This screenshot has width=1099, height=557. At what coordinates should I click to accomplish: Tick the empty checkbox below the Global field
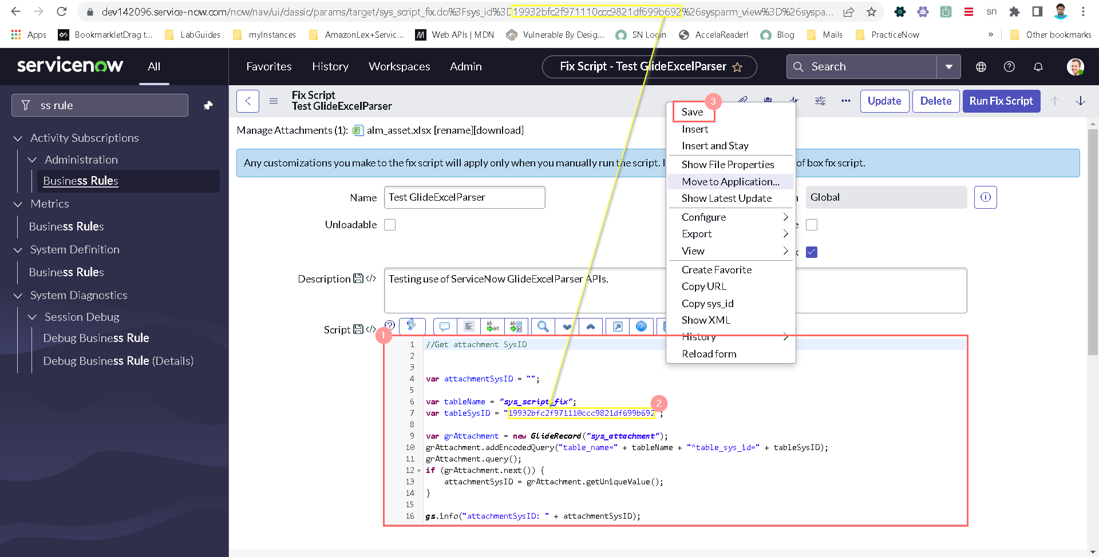coord(812,225)
